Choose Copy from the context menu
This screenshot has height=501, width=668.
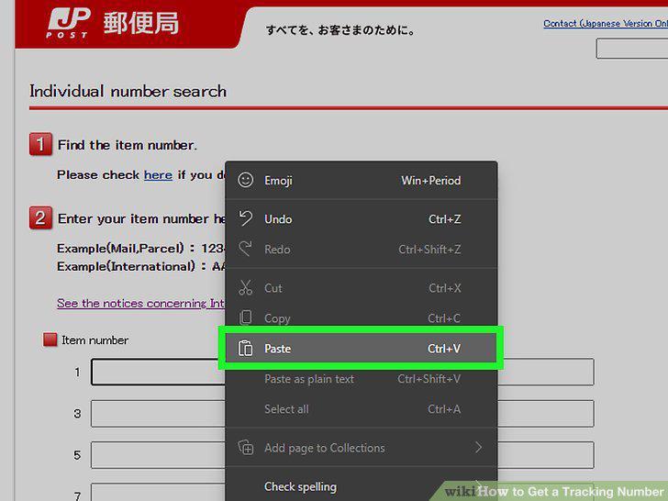click(x=361, y=318)
